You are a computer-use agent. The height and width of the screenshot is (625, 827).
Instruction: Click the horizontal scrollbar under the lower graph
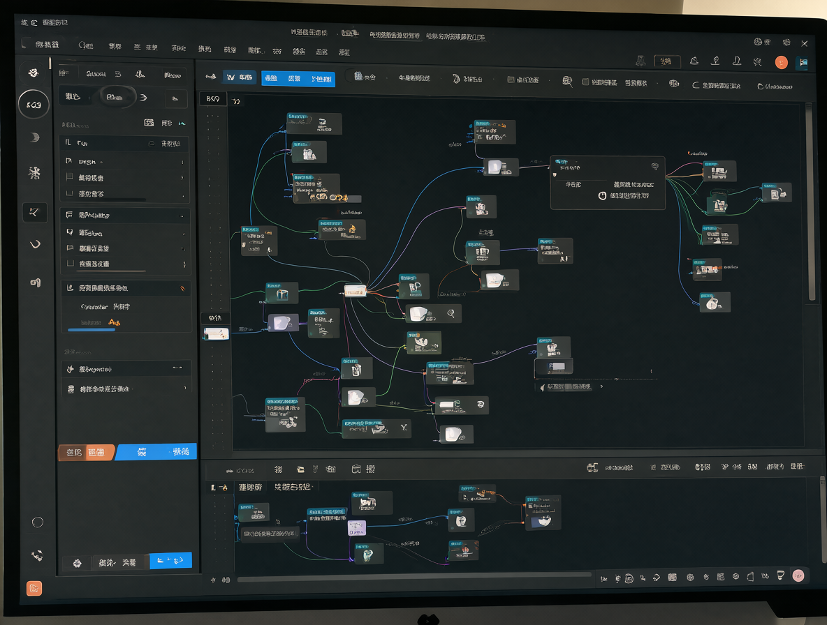413,578
